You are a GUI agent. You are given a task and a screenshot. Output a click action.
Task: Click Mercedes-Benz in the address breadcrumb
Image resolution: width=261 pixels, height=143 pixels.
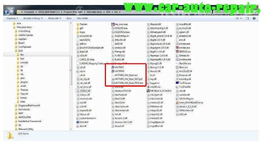coord(94,12)
